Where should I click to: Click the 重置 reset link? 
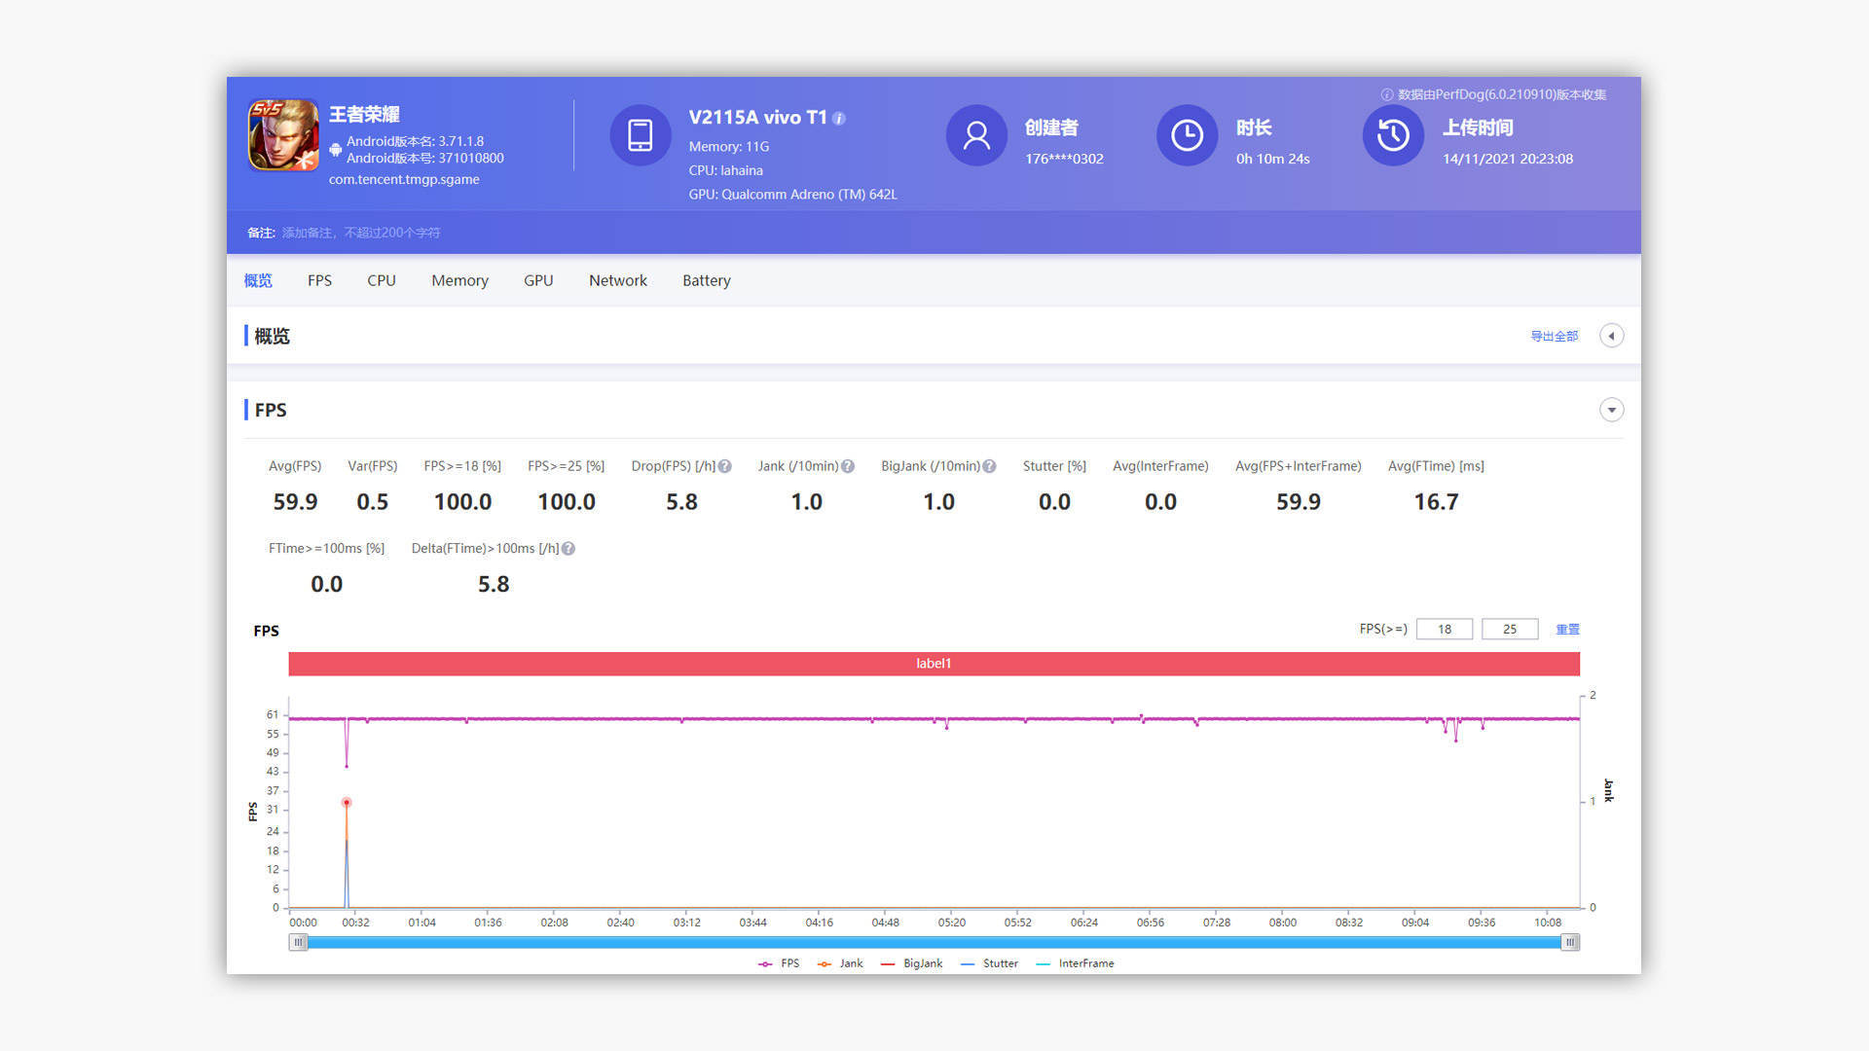[1567, 630]
